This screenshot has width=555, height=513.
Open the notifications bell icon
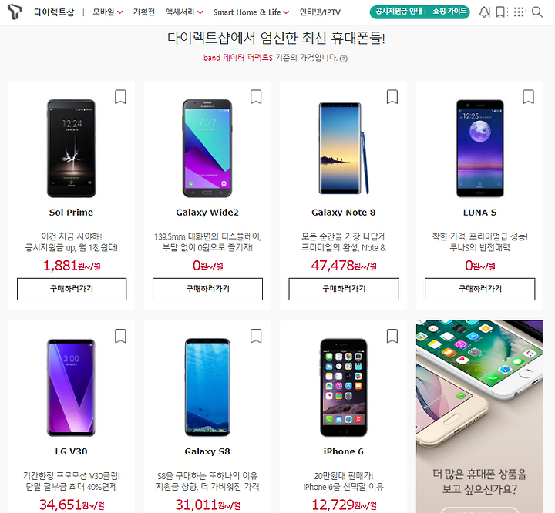[484, 12]
